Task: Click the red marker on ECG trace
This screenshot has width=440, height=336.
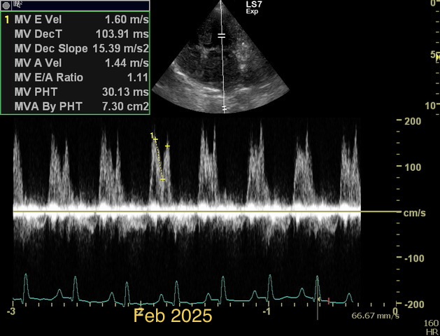Action: click(x=329, y=300)
